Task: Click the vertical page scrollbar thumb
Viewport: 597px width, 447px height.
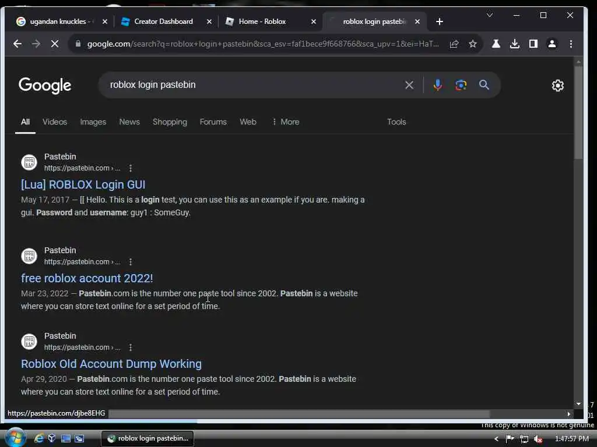Action: point(578,113)
